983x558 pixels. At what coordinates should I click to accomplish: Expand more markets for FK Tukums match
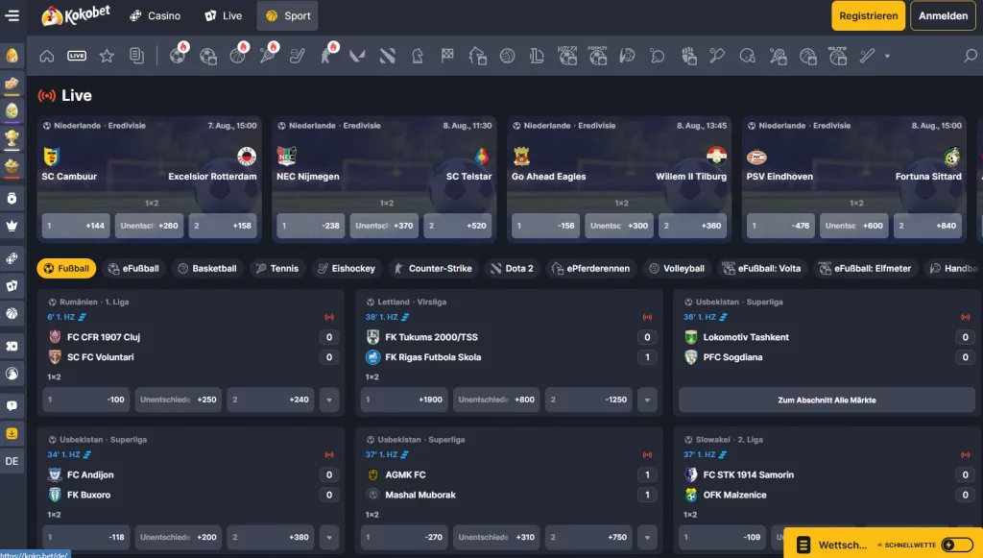(647, 400)
